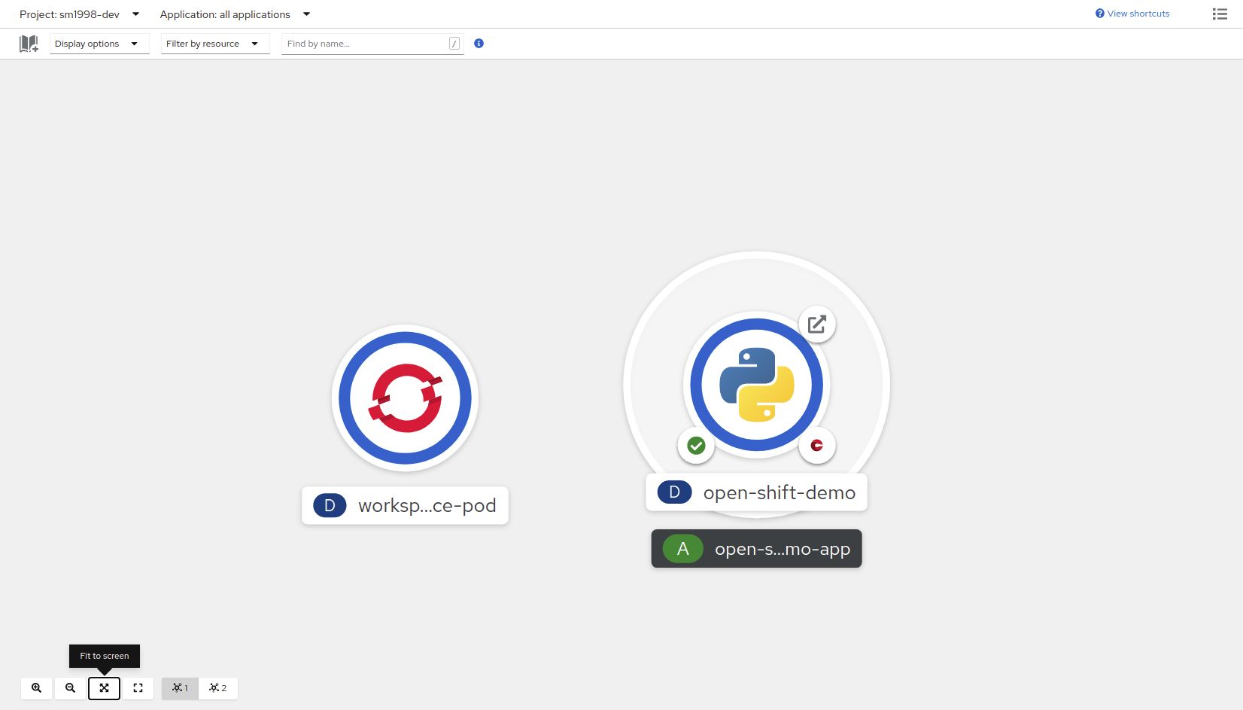Screen dimensions: 1243x710
Task: Expand the Display options menu
Action: 99,43
